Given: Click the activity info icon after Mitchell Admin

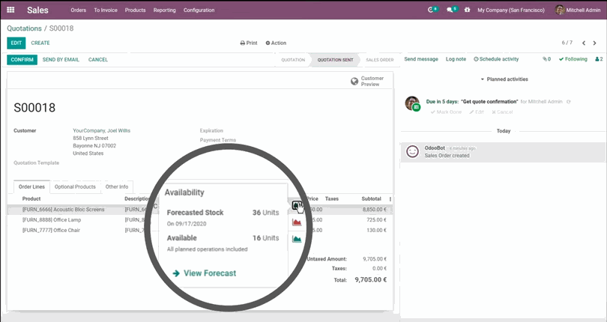Looking at the screenshot, I should (569, 102).
